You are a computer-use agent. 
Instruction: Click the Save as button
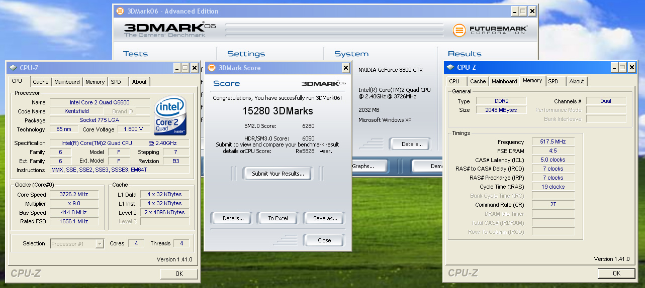tap(325, 218)
